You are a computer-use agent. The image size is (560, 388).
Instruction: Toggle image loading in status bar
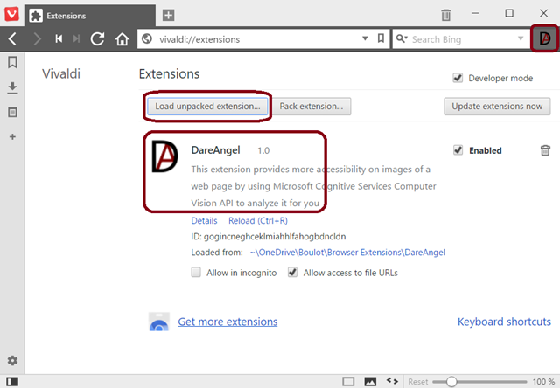point(370,382)
